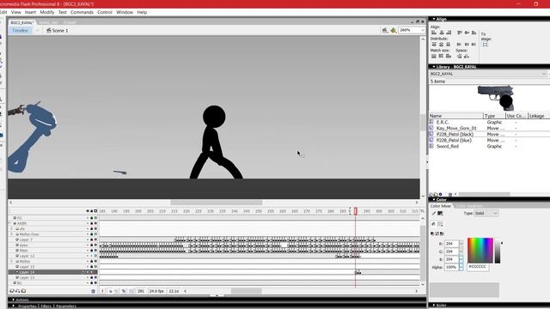Click the Add Motion Guide icon

[x=17, y=291]
